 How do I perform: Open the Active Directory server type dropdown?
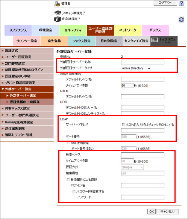coord(136,68)
